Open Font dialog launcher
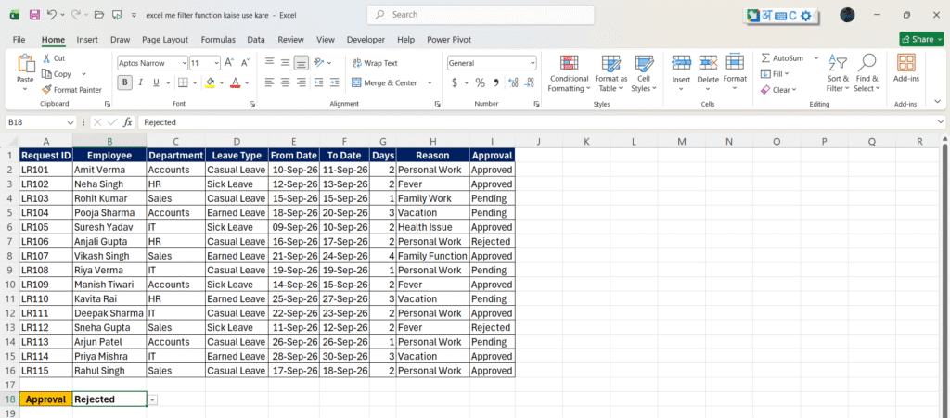The height and width of the screenshot is (418, 950). pos(252,104)
